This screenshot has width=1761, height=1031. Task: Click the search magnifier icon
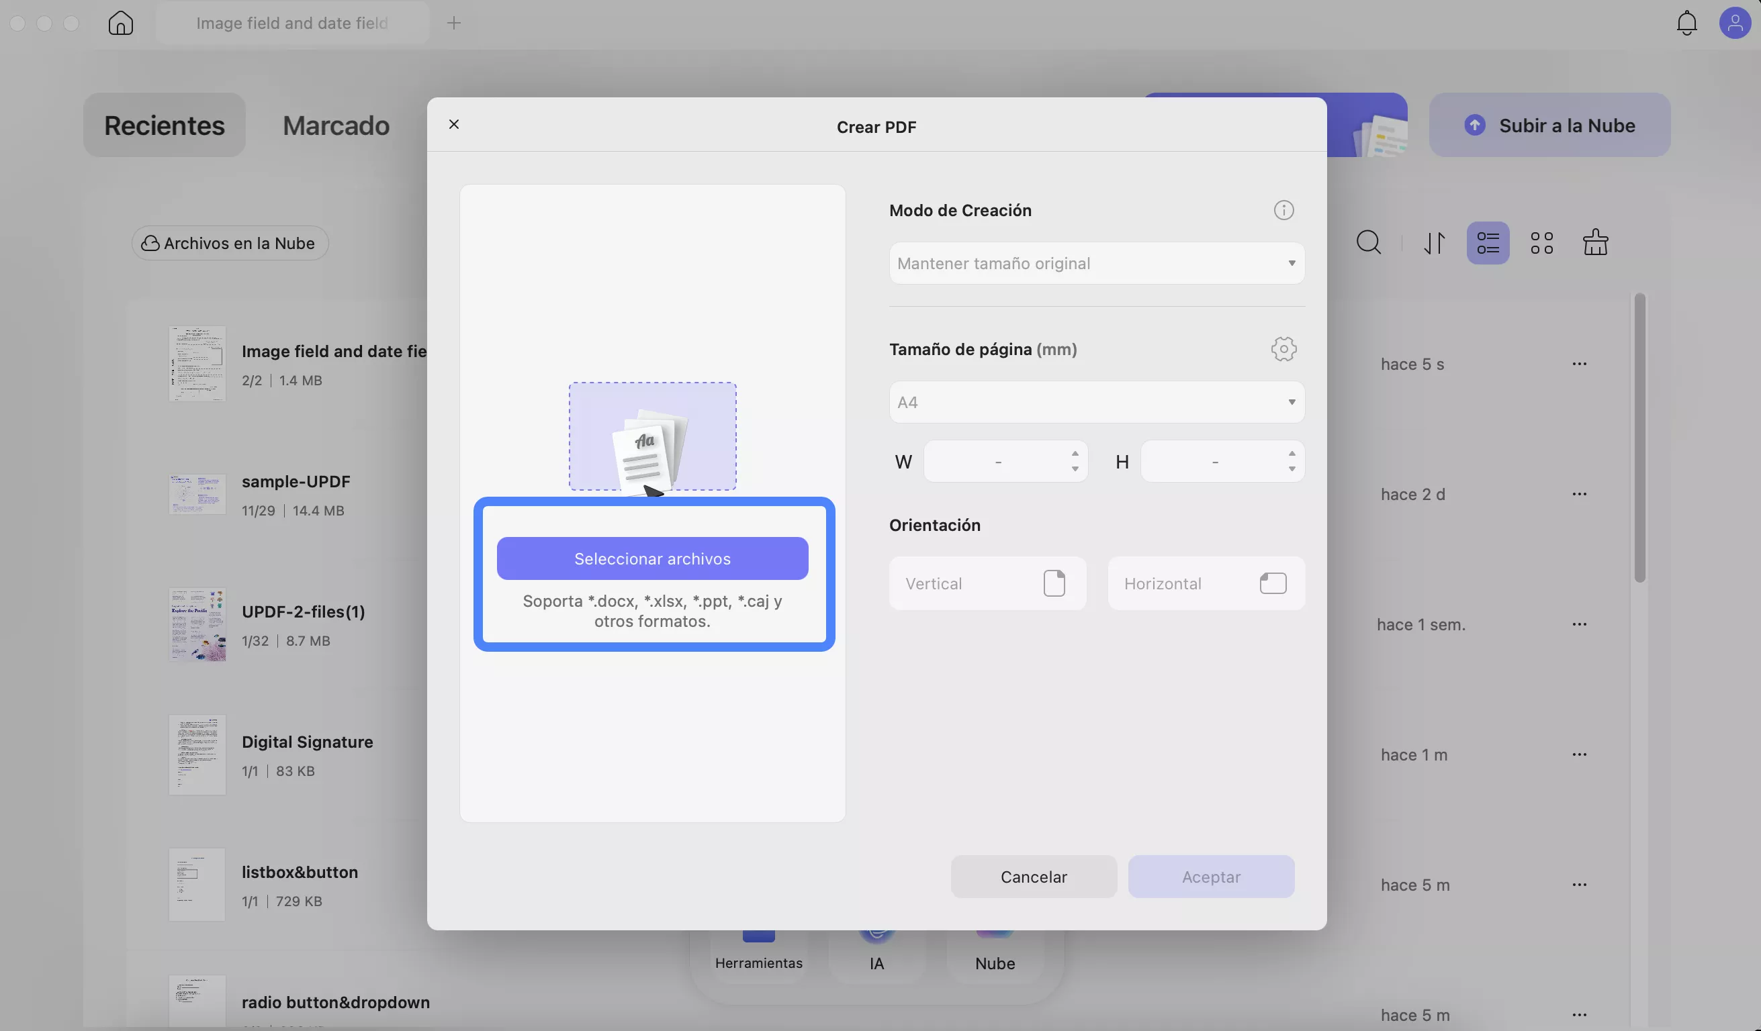pos(1368,243)
